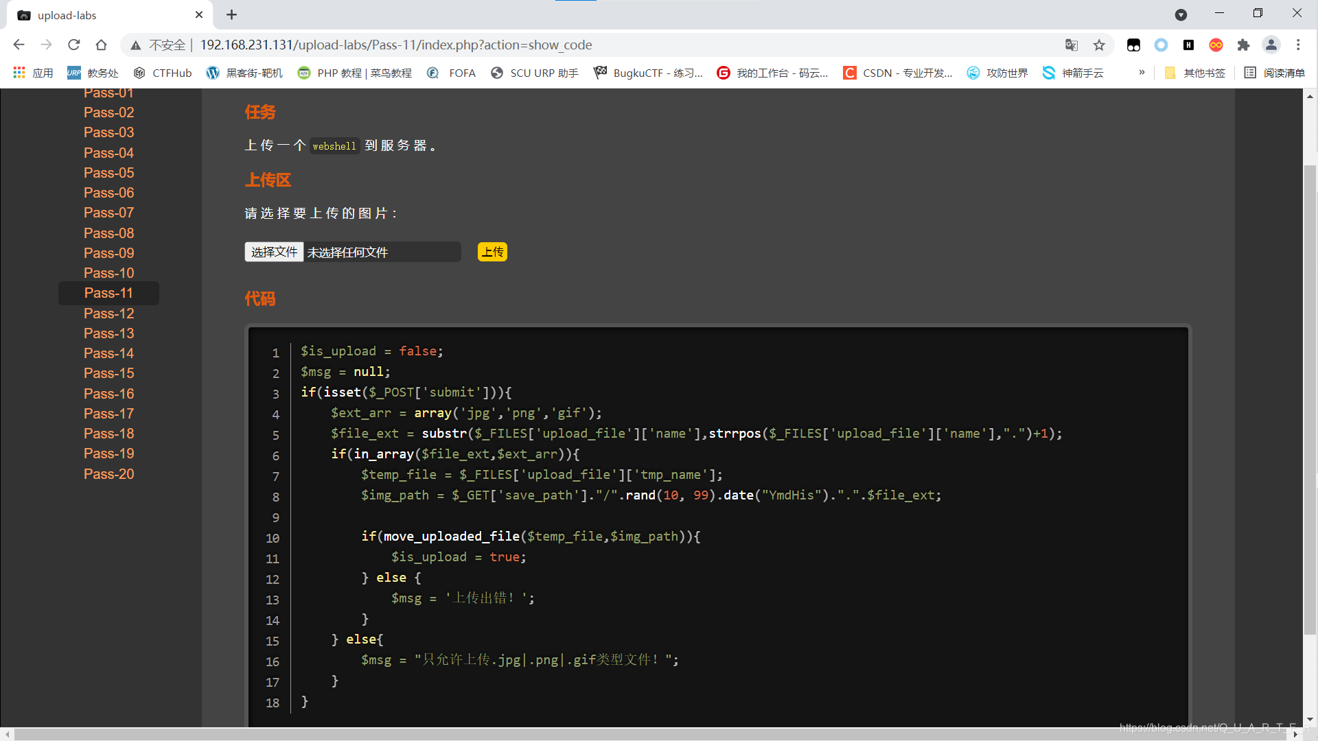Click the black H extension icon
Viewport: 1318px width, 741px height.
[x=1188, y=45]
